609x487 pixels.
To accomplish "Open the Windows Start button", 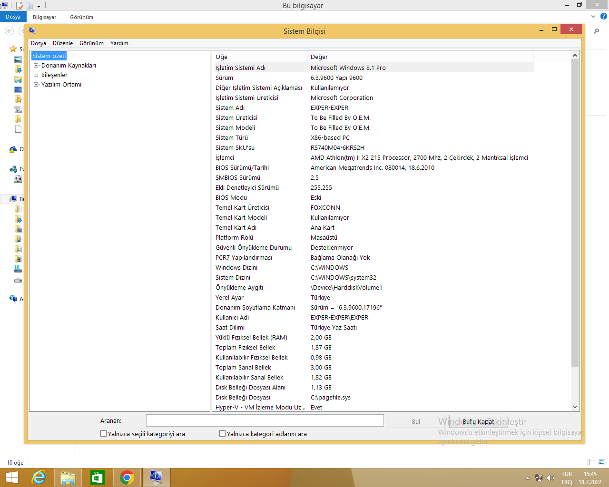I will tap(11, 477).
